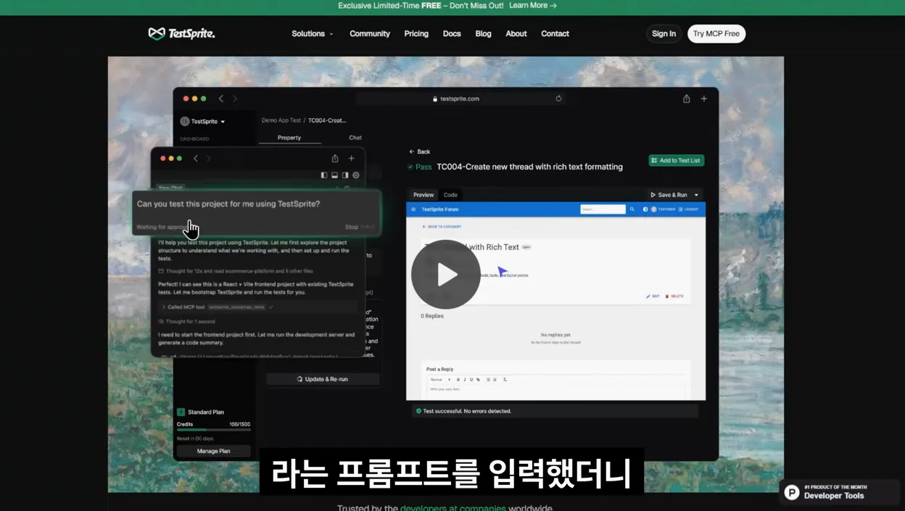Click bullet list icon in reply editor

tap(495, 380)
